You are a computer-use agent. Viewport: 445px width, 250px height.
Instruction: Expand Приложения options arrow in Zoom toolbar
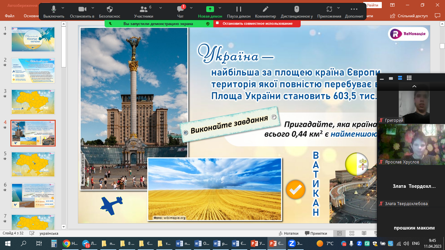(338, 8)
